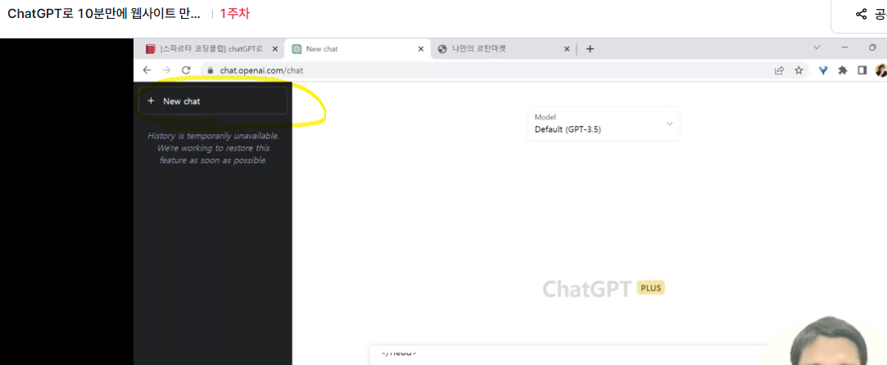Switch to the 스파르타 코딩클럽 chatGPT tab
The image size is (887, 365).
point(210,49)
